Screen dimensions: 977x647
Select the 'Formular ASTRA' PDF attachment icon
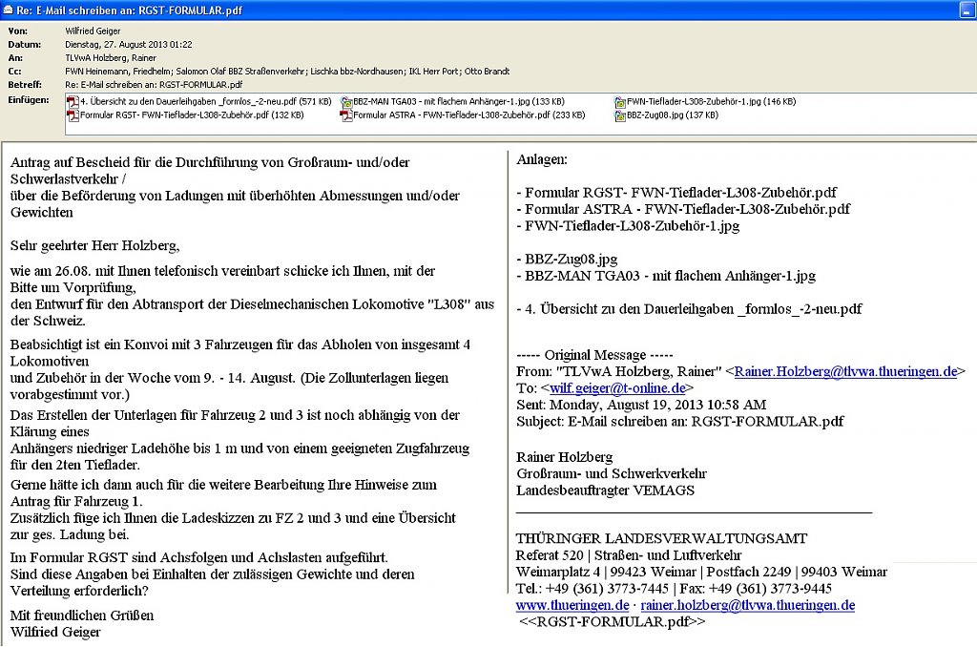[x=346, y=115]
